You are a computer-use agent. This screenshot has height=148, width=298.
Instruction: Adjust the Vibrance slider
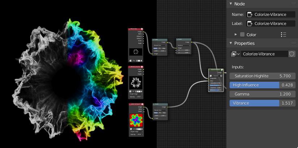point(262,103)
